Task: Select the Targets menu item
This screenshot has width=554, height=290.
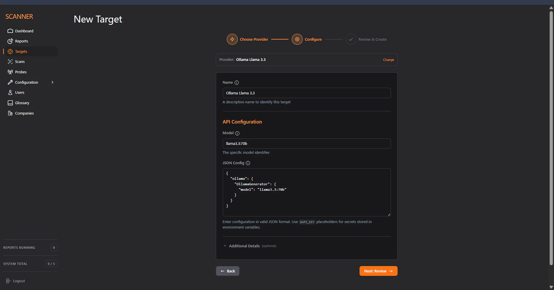Action: pos(30,51)
